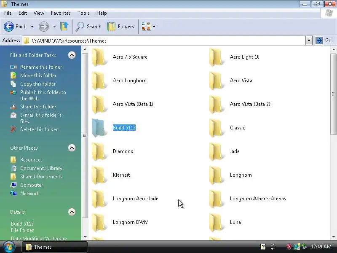Click Rename this folder
Image resolution: width=337 pixels, height=253 pixels.
pyautogui.click(x=41, y=67)
